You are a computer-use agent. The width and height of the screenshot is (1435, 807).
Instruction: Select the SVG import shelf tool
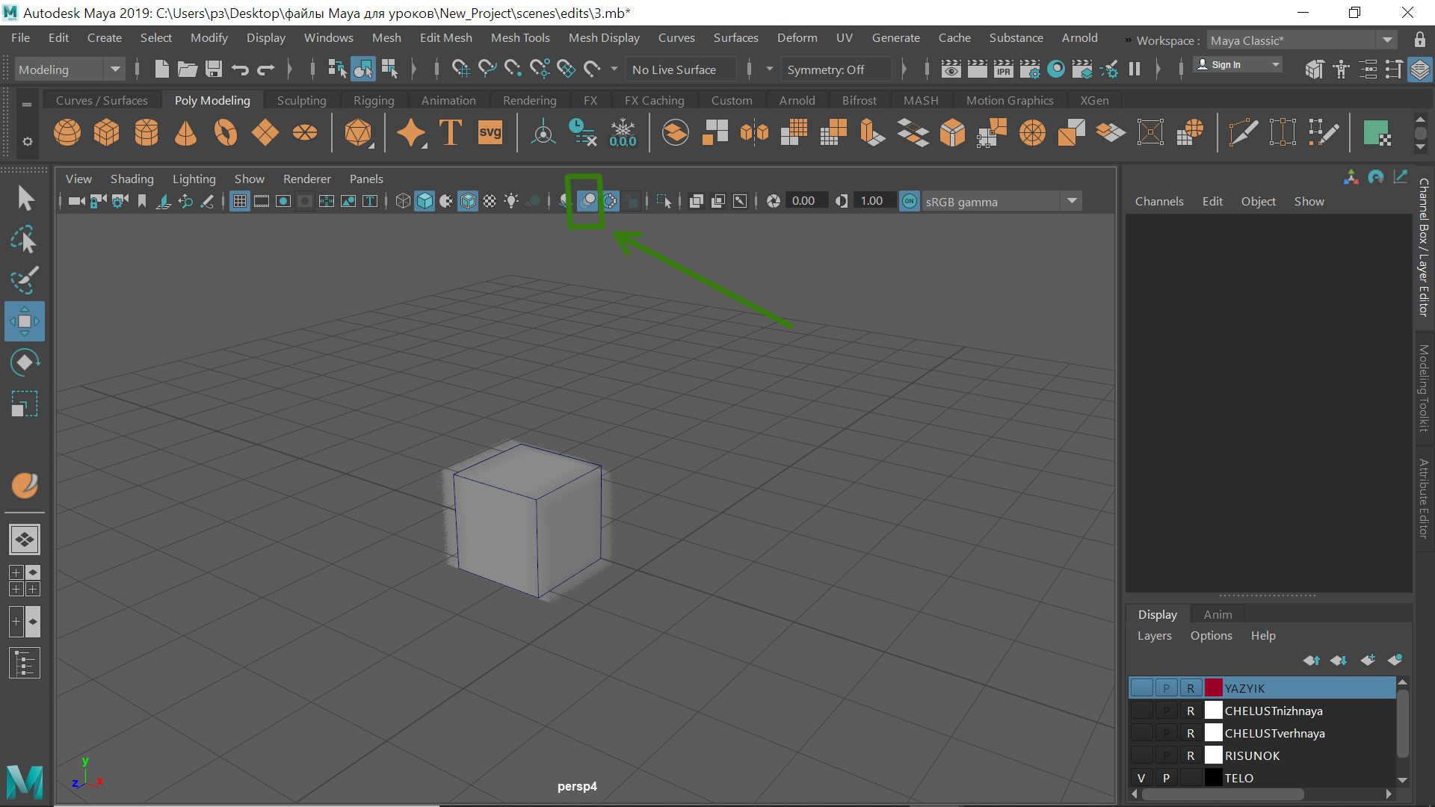[x=490, y=133]
